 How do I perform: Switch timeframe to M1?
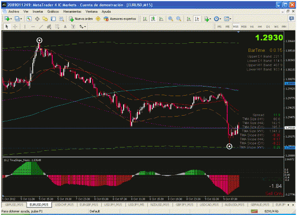point(220,27)
